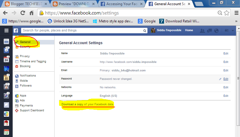Edit the Email row
The height and width of the screenshot is (137, 240).
point(226,70)
